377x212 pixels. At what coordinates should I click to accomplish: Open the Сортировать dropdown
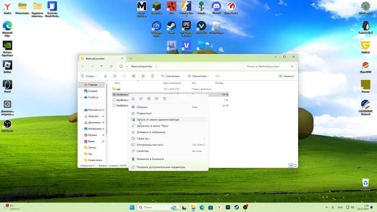point(171,76)
